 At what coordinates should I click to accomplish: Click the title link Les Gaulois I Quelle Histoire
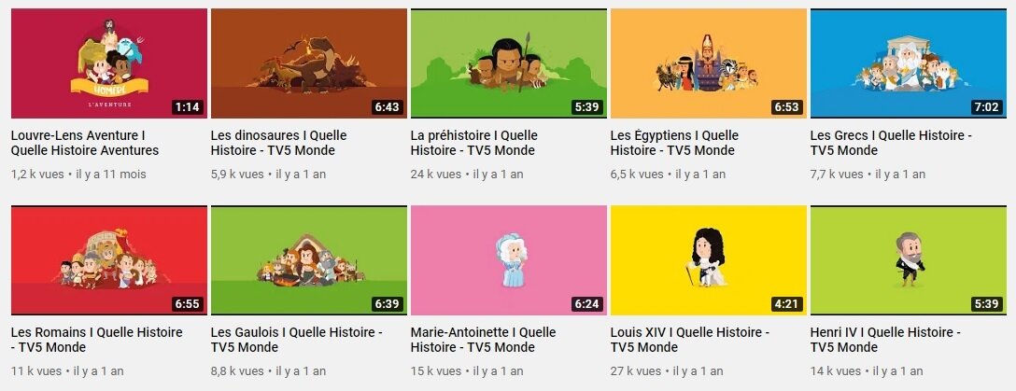coord(297,340)
